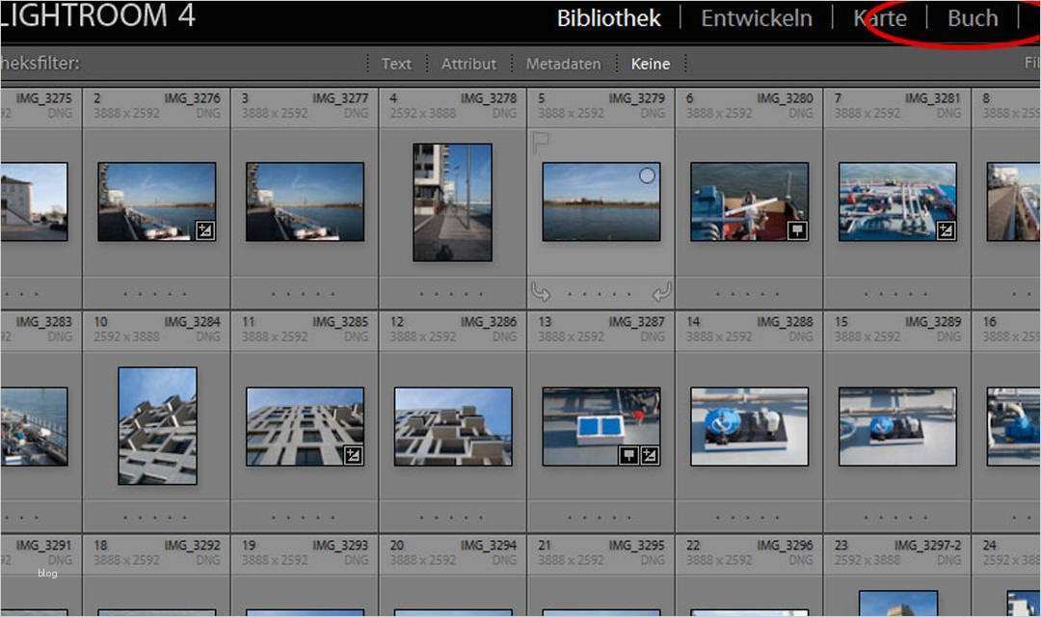Image resolution: width=1041 pixels, height=617 pixels.
Task: Enable the Attribut library filter
Action: pos(468,64)
